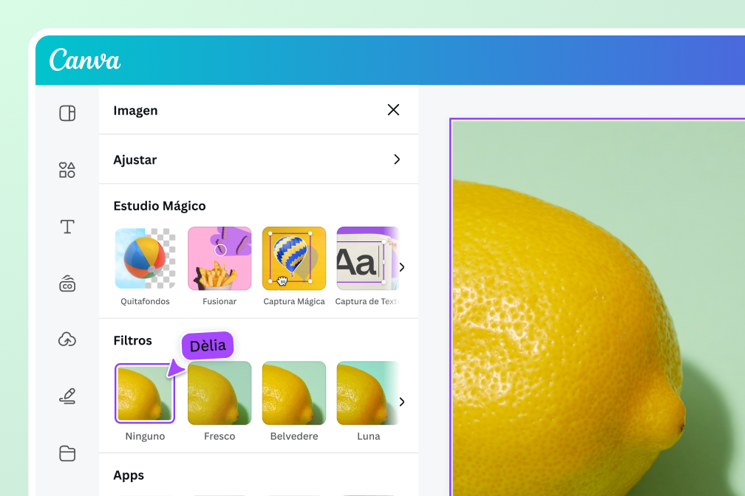Click the Canva logo
This screenshot has height=496, width=745.
84,60
